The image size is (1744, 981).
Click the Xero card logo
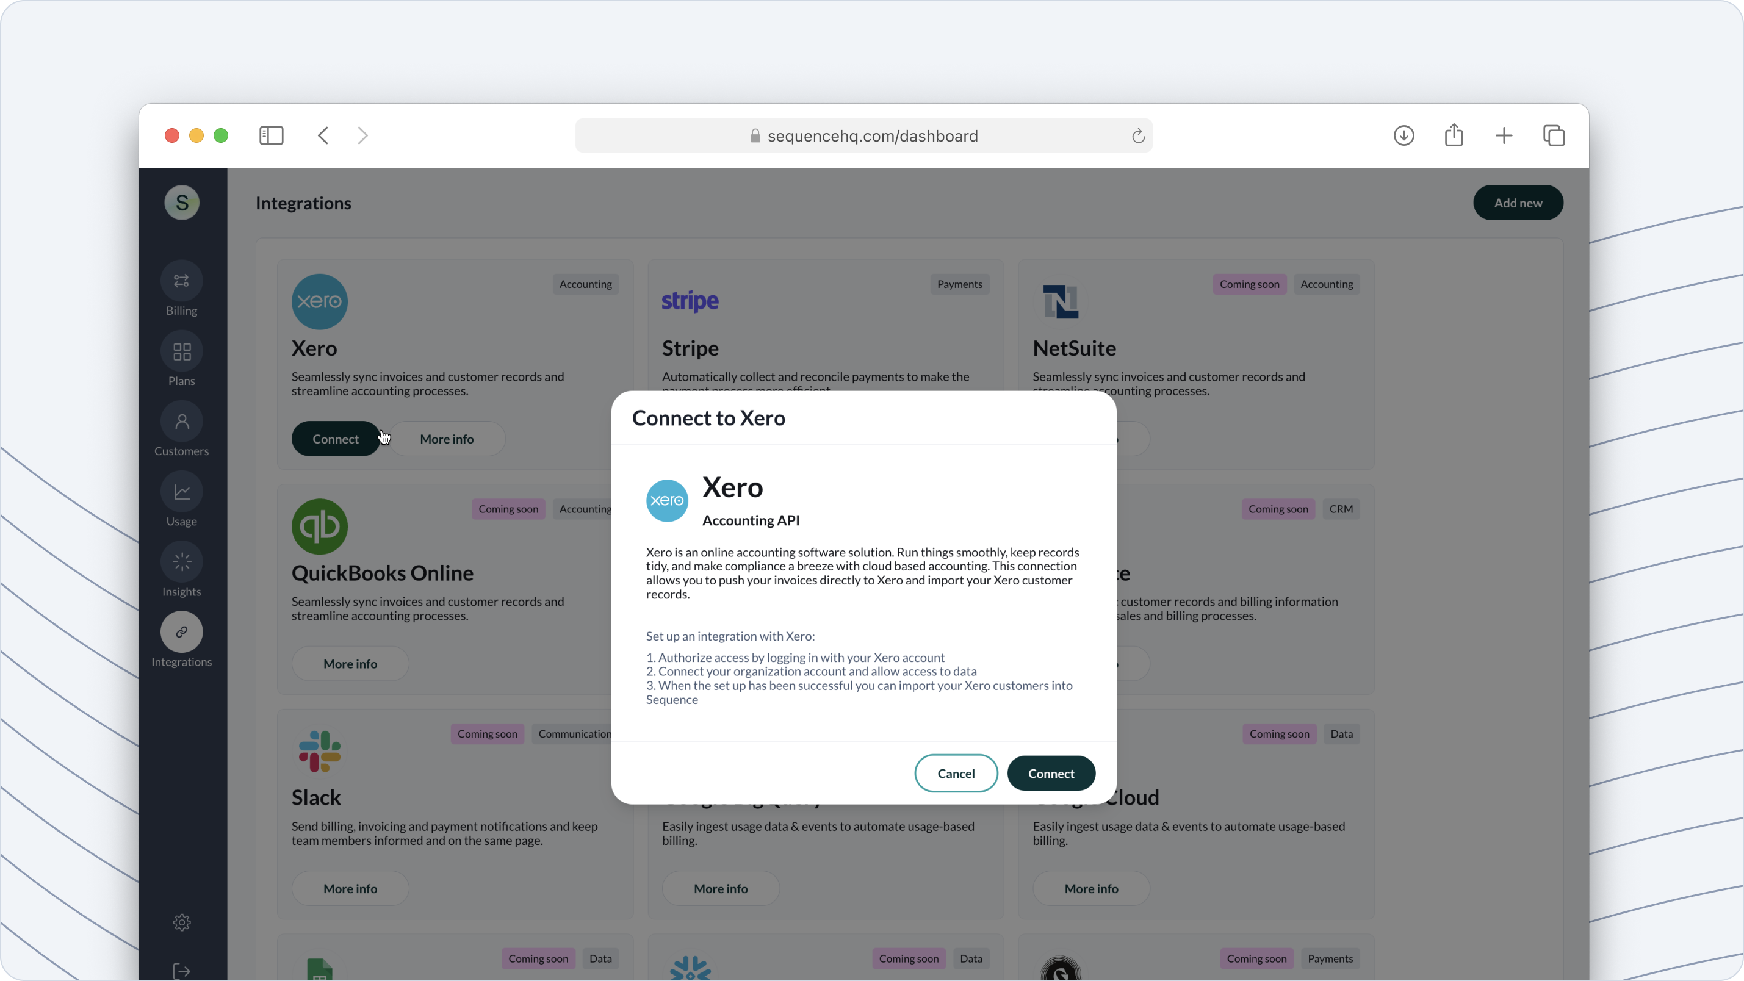pos(320,301)
